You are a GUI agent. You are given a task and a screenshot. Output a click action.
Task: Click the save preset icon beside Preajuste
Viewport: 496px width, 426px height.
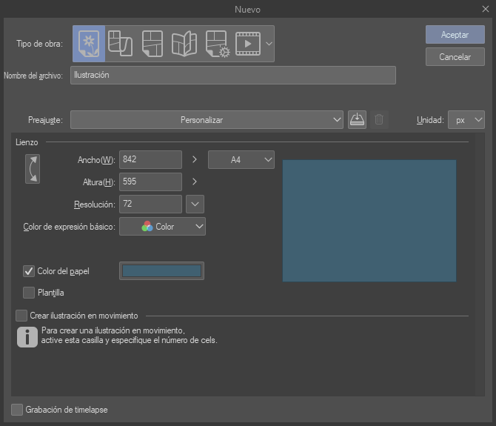pyautogui.click(x=357, y=119)
